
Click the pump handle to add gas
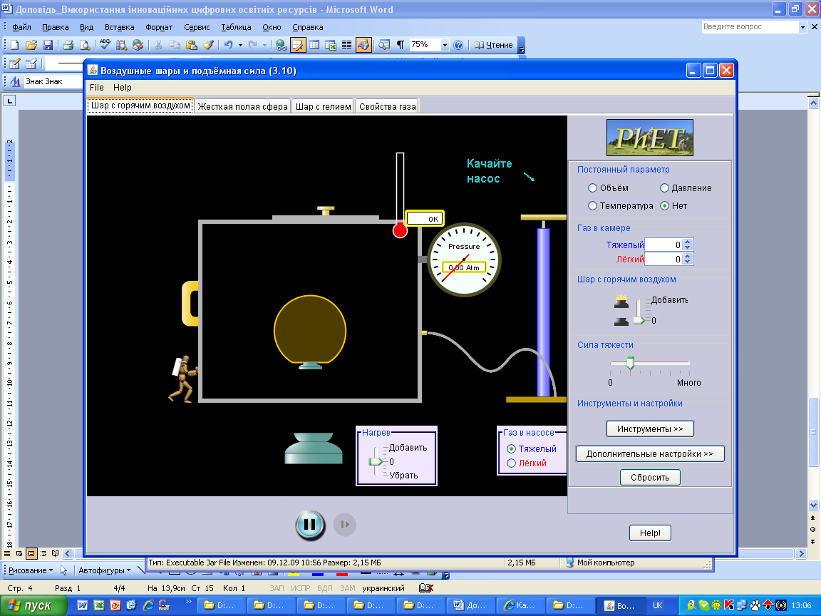(544, 217)
